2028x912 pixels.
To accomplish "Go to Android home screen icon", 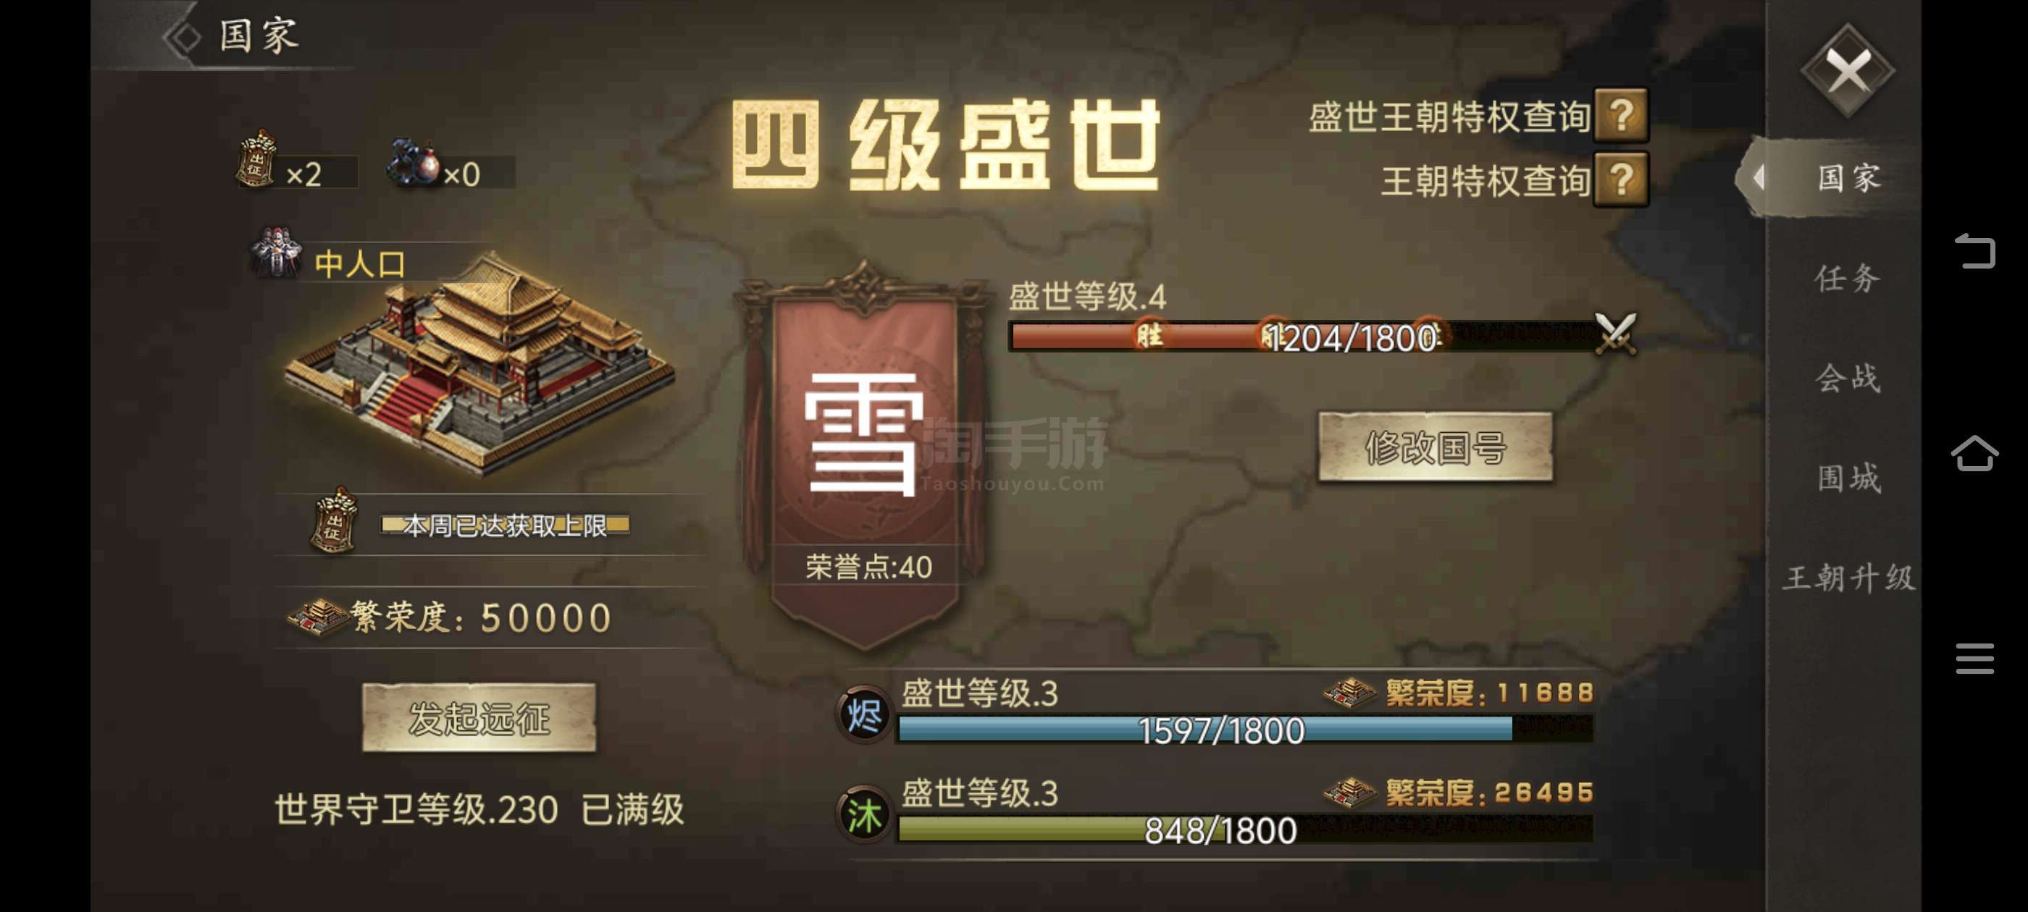I will [1974, 453].
